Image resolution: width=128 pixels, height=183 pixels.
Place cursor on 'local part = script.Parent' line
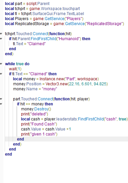click(27, 4)
